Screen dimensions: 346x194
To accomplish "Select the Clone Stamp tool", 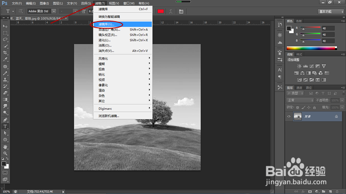I will tap(5, 80).
